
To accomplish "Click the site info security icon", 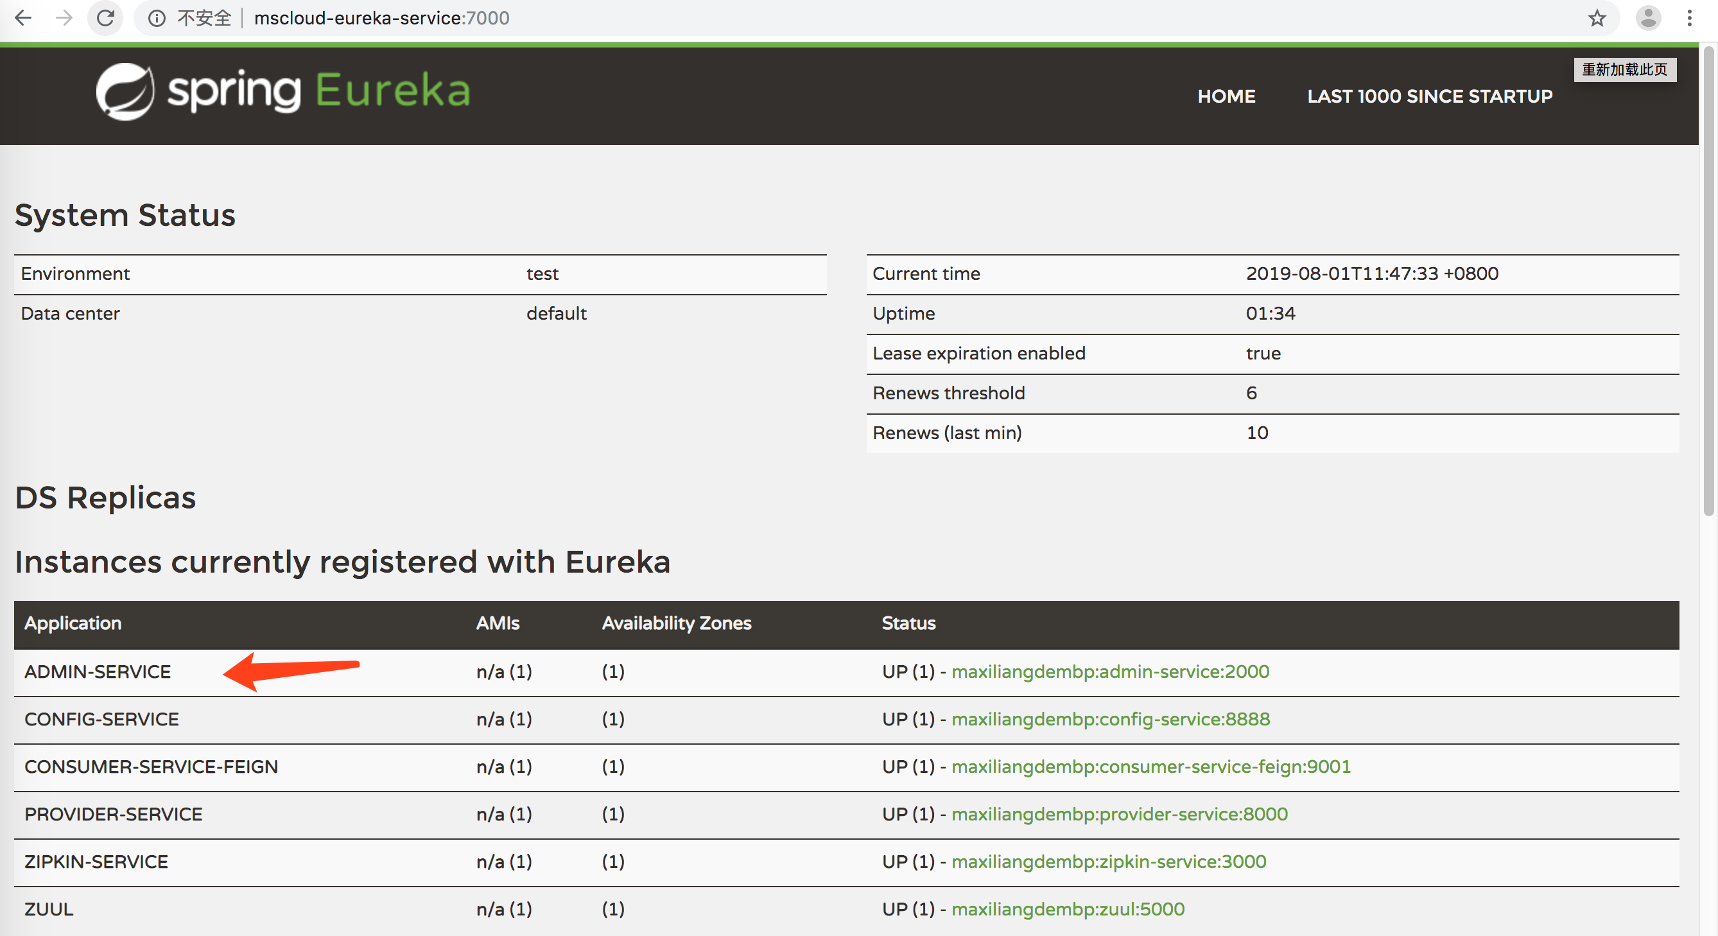I will [157, 18].
